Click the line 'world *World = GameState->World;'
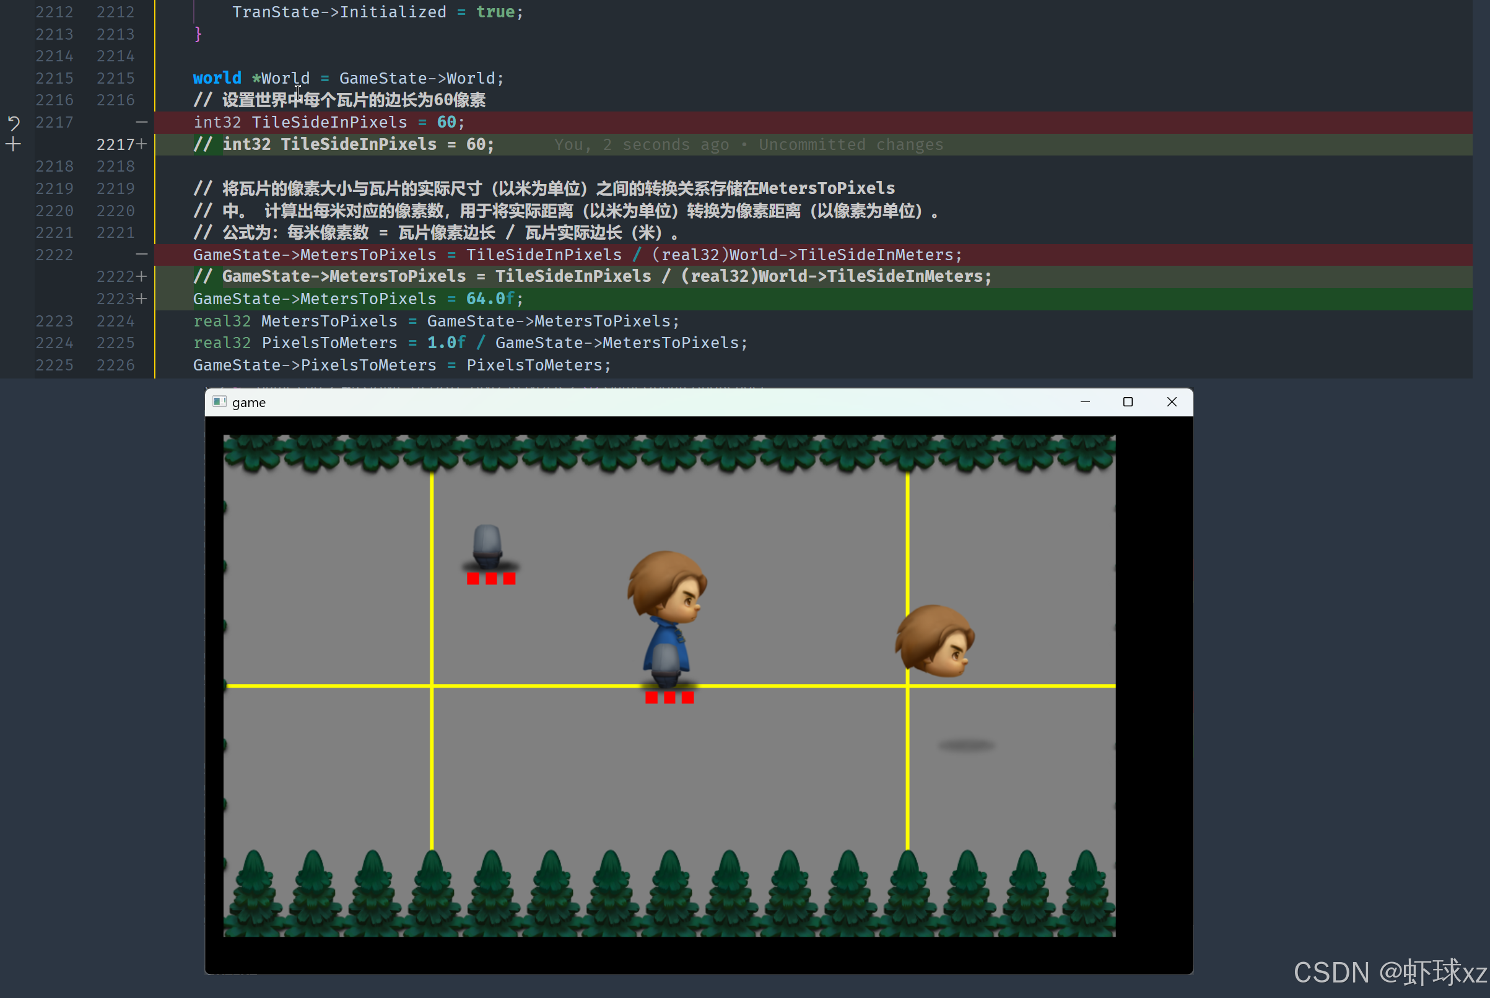 click(349, 78)
